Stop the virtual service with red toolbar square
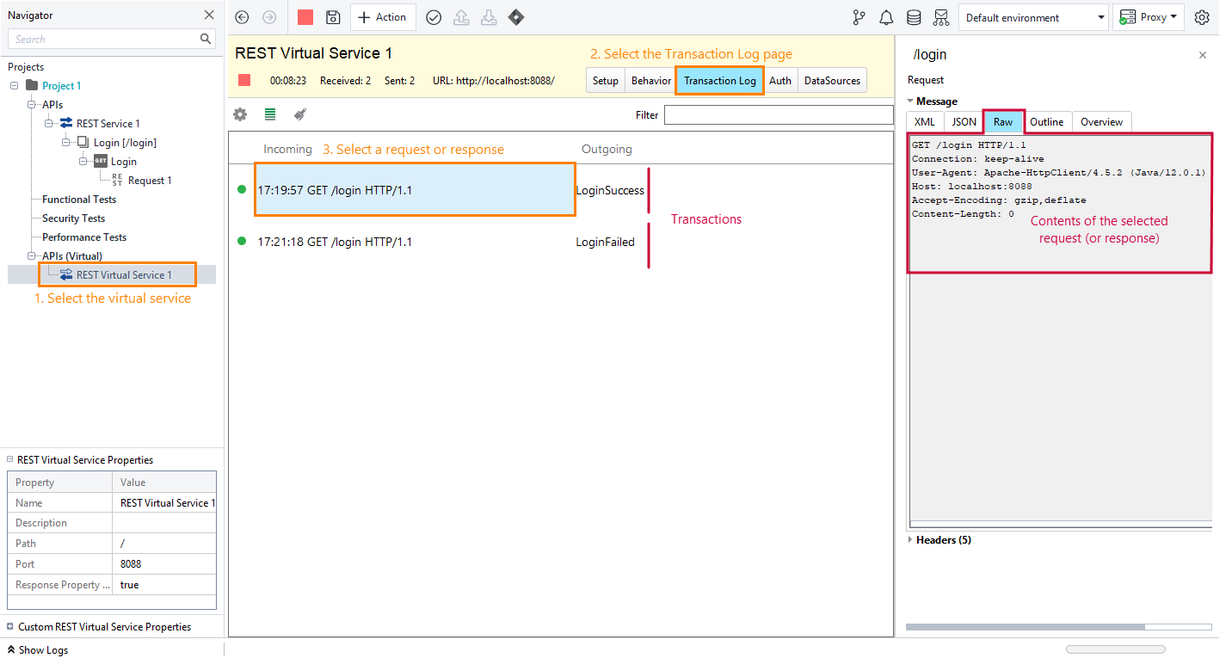This screenshot has width=1232, height=658. point(305,17)
